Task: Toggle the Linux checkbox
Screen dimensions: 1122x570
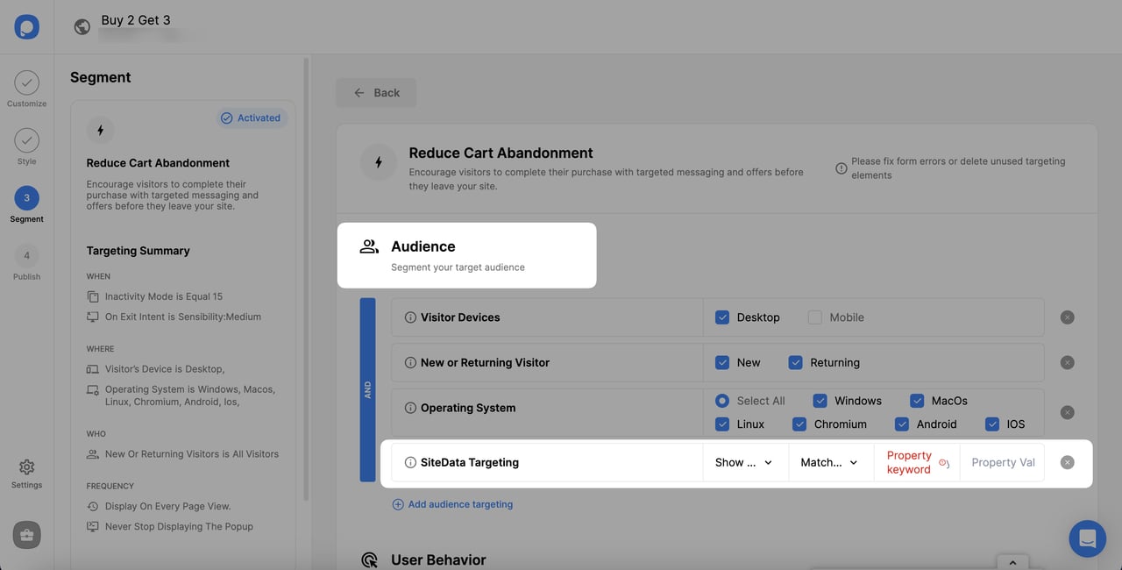Action: 722,424
